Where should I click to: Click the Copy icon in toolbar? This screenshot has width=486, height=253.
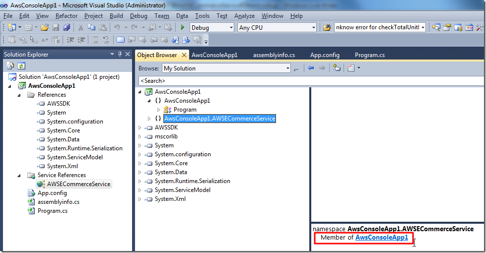click(x=91, y=28)
